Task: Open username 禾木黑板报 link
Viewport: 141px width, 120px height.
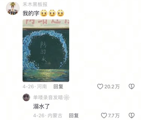Action: [35, 4]
